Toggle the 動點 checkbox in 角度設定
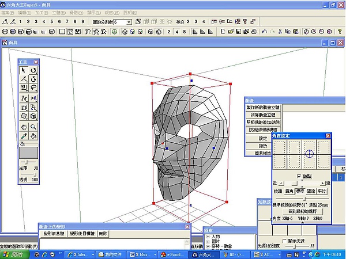This screenshot has height=259, width=346. pyautogui.click(x=299, y=177)
